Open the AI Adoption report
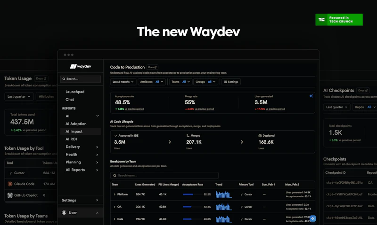This screenshot has width=377, height=225. (x=76, y=124)
